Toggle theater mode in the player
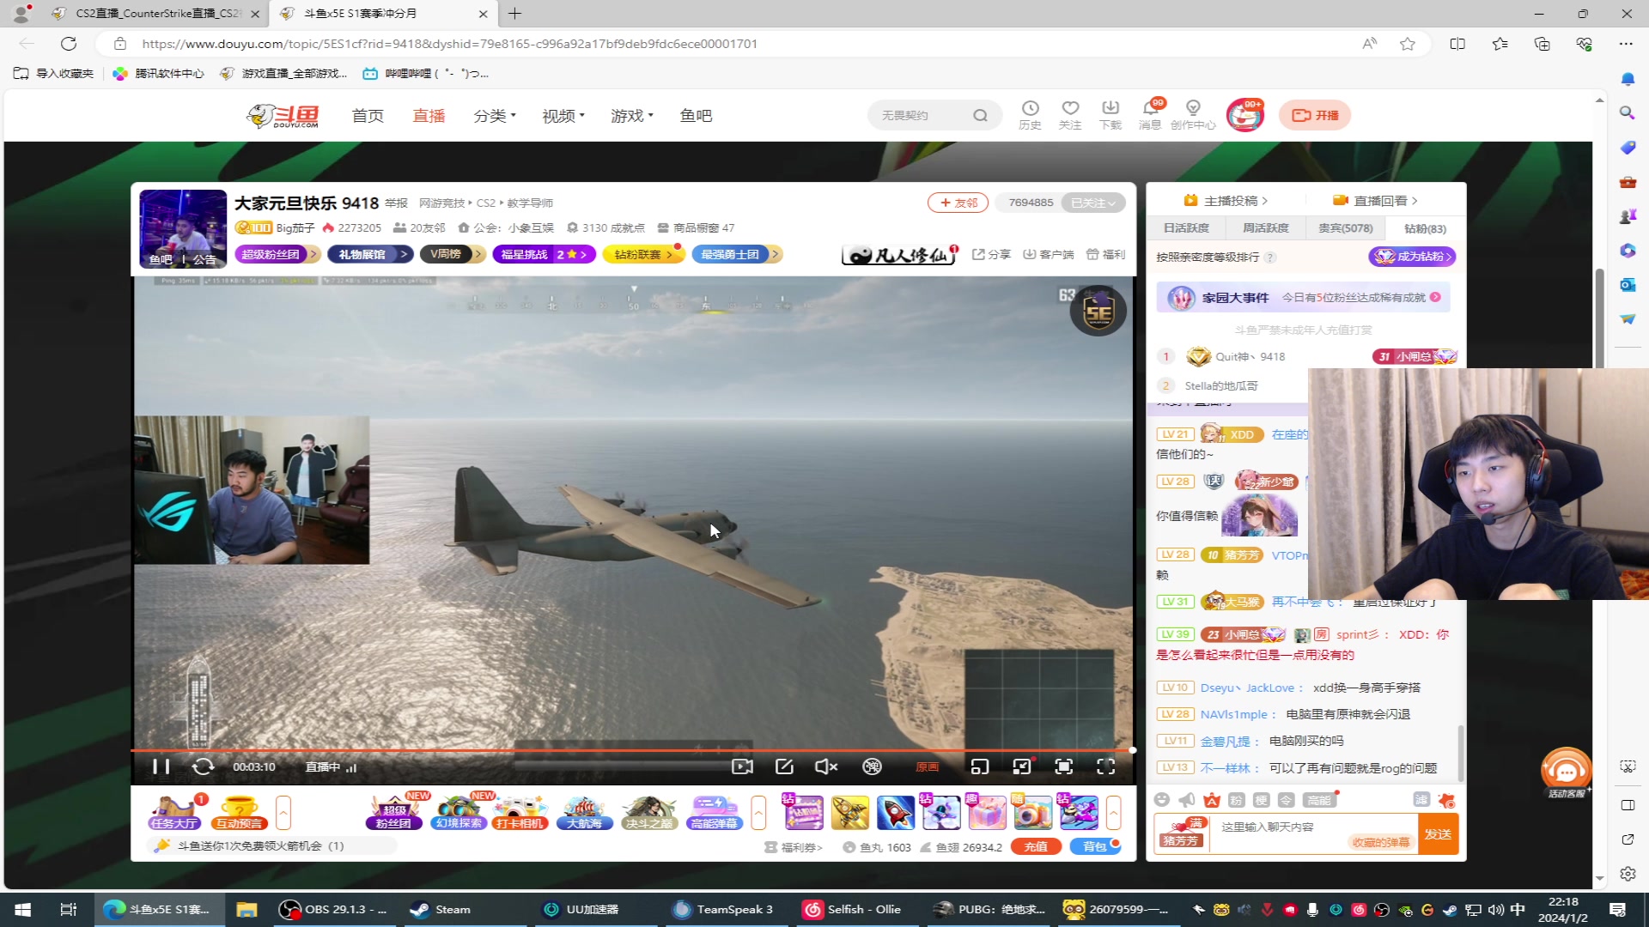The width and height of the screenshot is (1649, 927). pos(1022,766)
